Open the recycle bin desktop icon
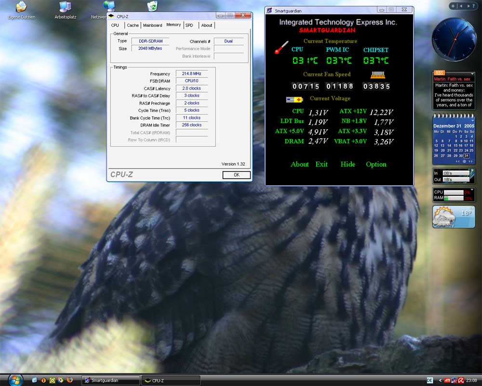 (152, 6)
